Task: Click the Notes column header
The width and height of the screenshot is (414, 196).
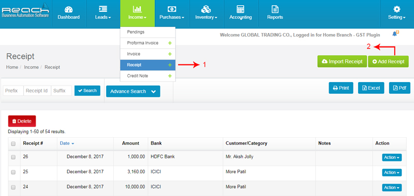Action: pyautogui.click(x=324, y=143)
